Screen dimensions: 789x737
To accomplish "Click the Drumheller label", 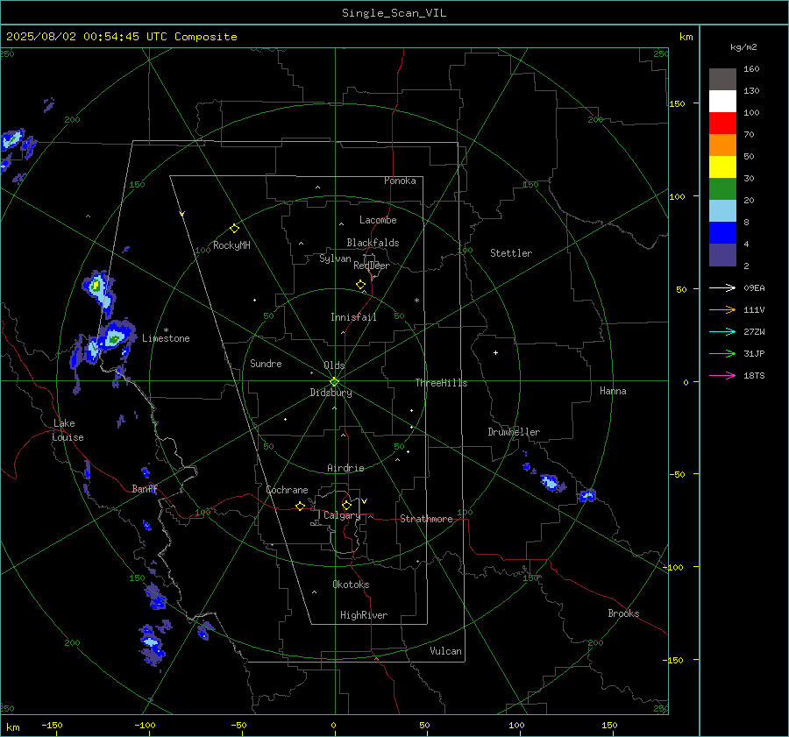I will (x=514, y=432).
